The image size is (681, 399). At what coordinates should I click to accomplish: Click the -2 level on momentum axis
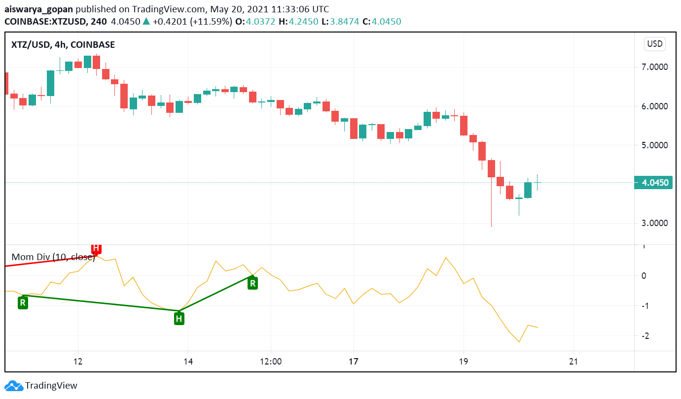(x=645, y=336)
